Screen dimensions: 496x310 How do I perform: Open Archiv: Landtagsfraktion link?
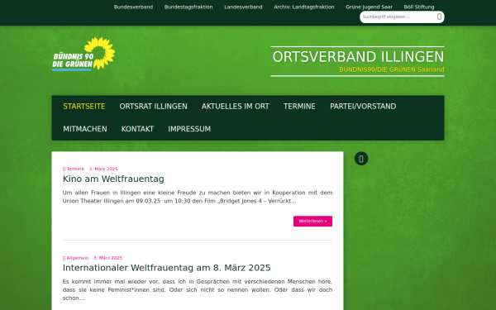pos(304,7)
